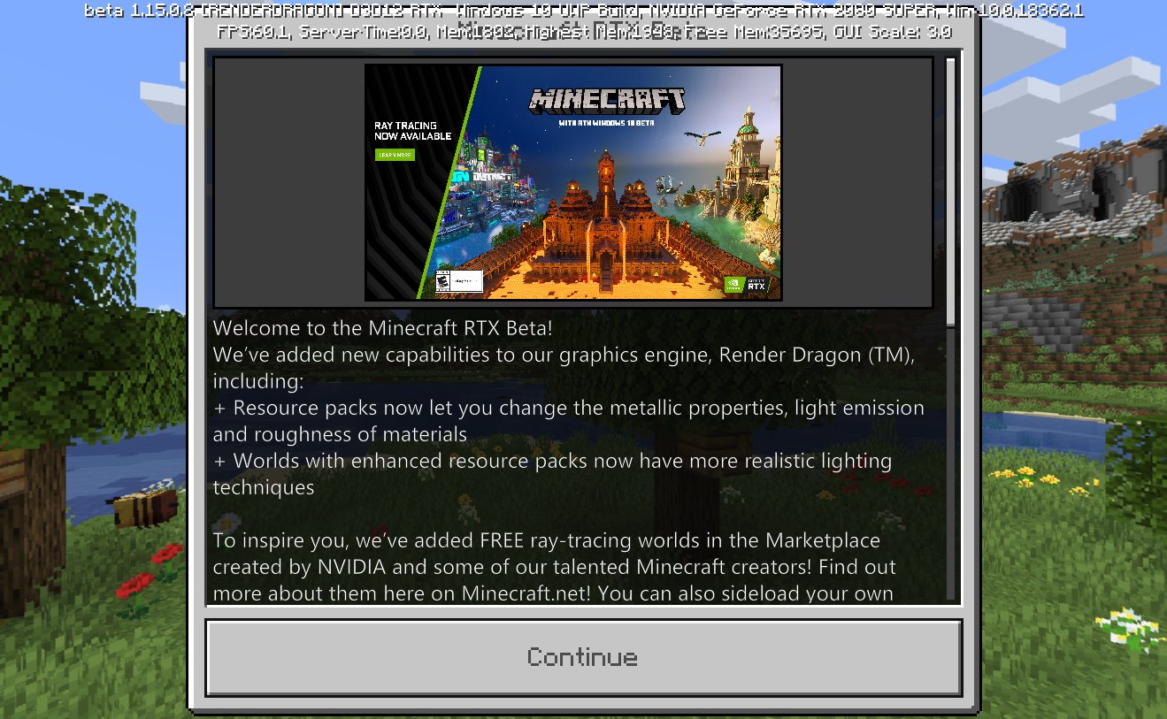
Task: Click the word "techniques"
Action: click(263, 487)
